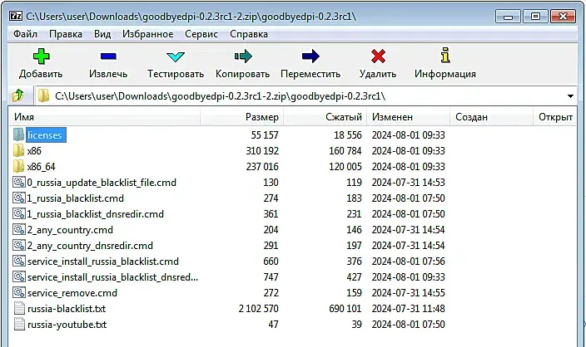
Task: Click the blue minus Extract (Извлечь) icon
Action: click(x=108, y=56)
